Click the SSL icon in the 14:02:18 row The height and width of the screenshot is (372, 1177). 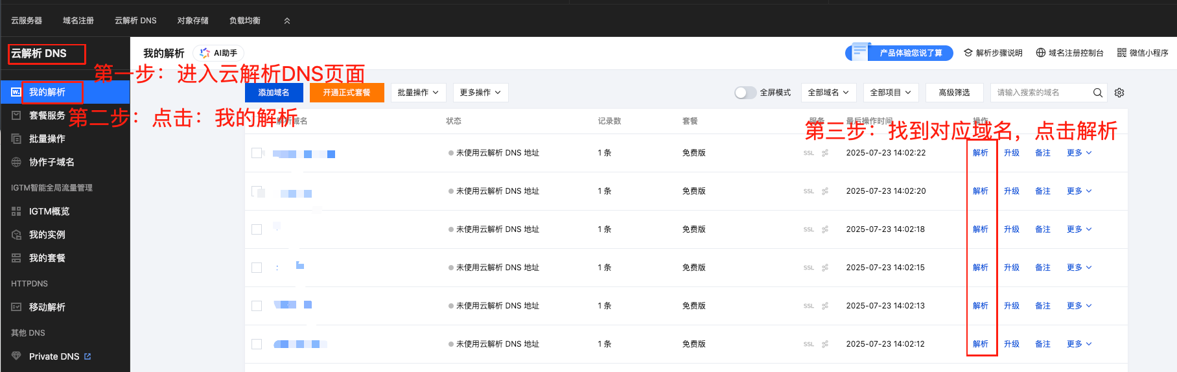809,230
